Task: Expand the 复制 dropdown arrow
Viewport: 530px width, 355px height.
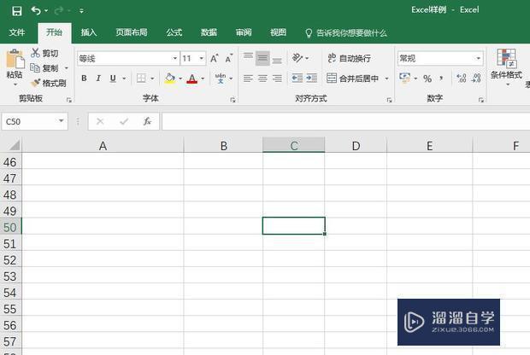Action: (x=67, y=68)
